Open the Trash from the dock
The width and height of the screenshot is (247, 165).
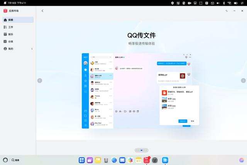(106, 160)
